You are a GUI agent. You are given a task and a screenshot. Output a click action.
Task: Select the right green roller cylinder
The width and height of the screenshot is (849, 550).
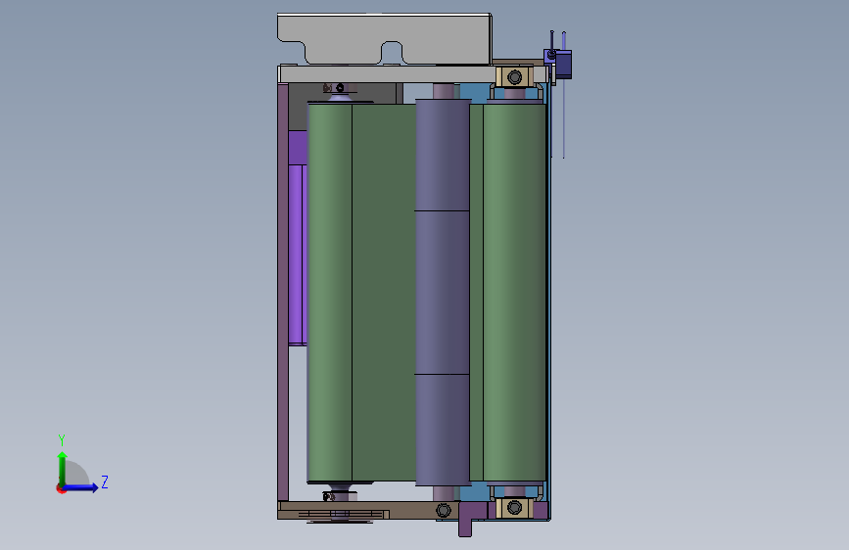[514, 293]
